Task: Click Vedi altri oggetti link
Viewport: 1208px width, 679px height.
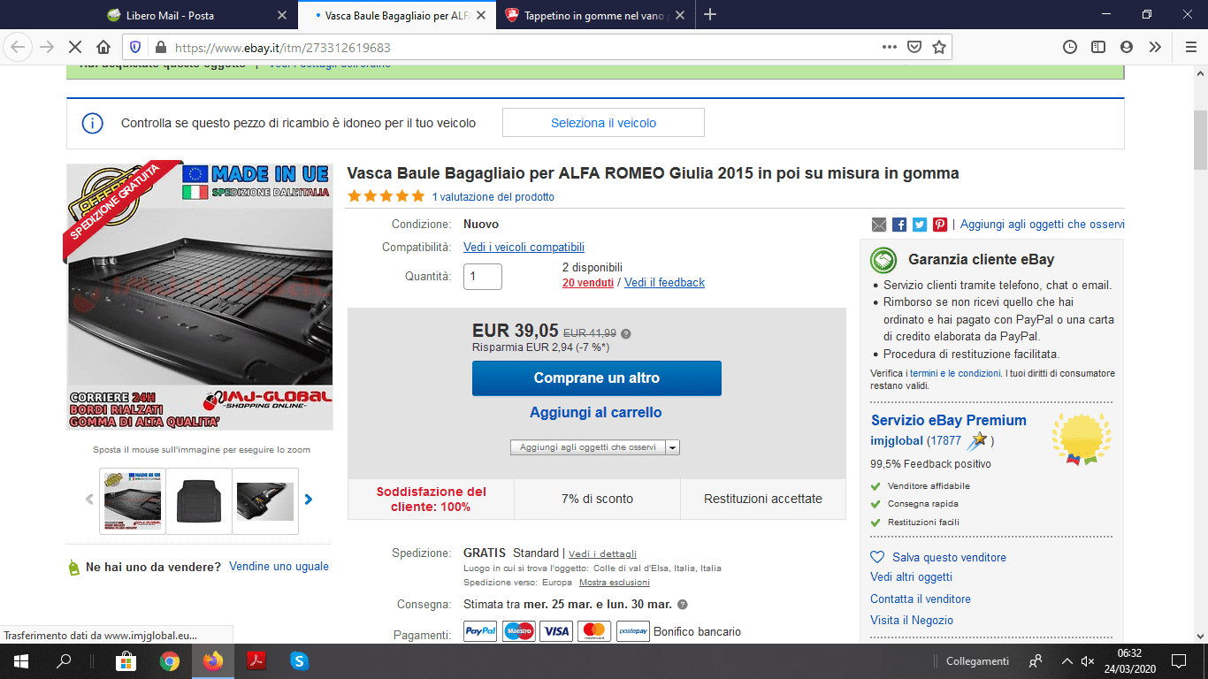Action: tap(911, 576)
